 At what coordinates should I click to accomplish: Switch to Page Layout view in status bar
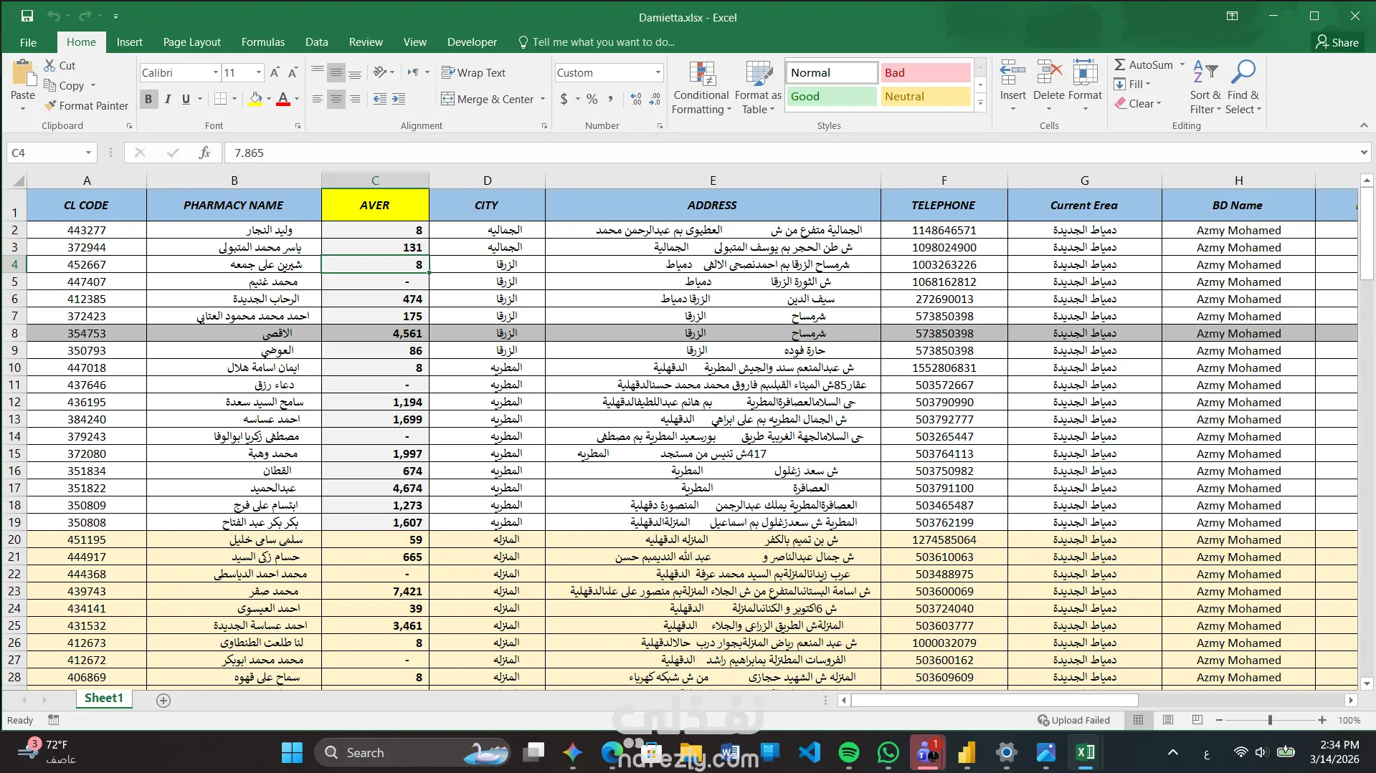(x=1167, y=720)
